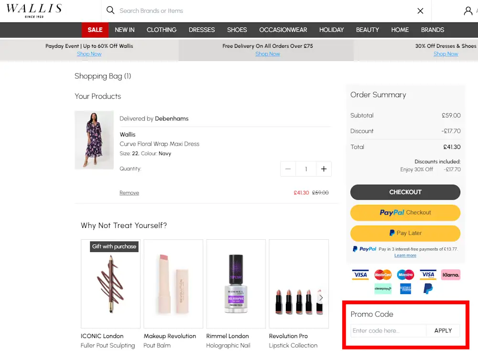
Task: Clear search with the X icon
Action: coord(420,11)
